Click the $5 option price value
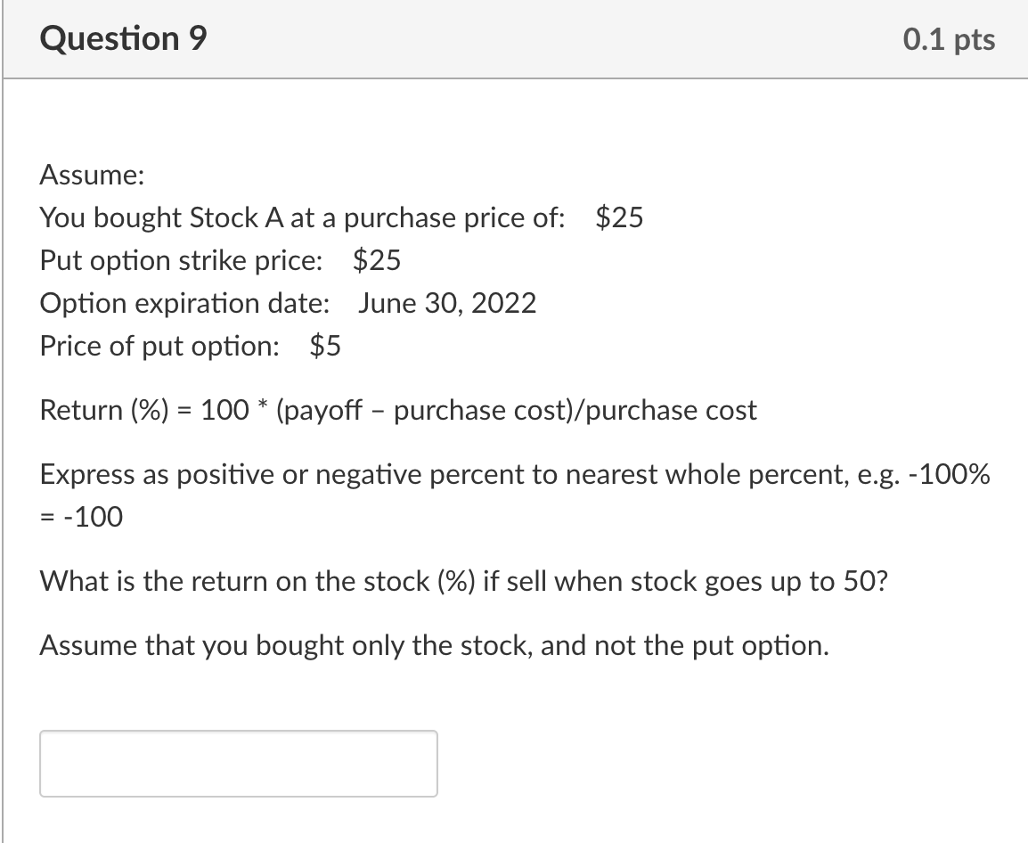 [x=324, y=346]
